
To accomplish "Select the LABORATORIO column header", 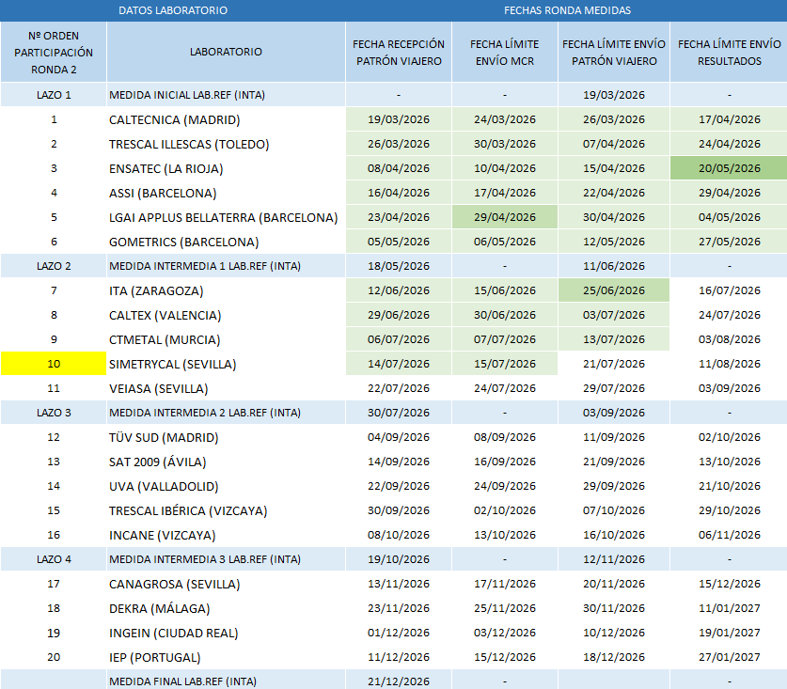I will [226, 52].
